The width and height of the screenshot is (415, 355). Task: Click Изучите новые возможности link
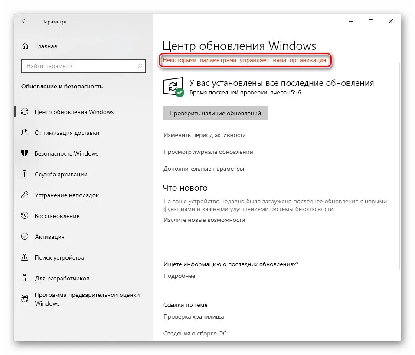204,220
